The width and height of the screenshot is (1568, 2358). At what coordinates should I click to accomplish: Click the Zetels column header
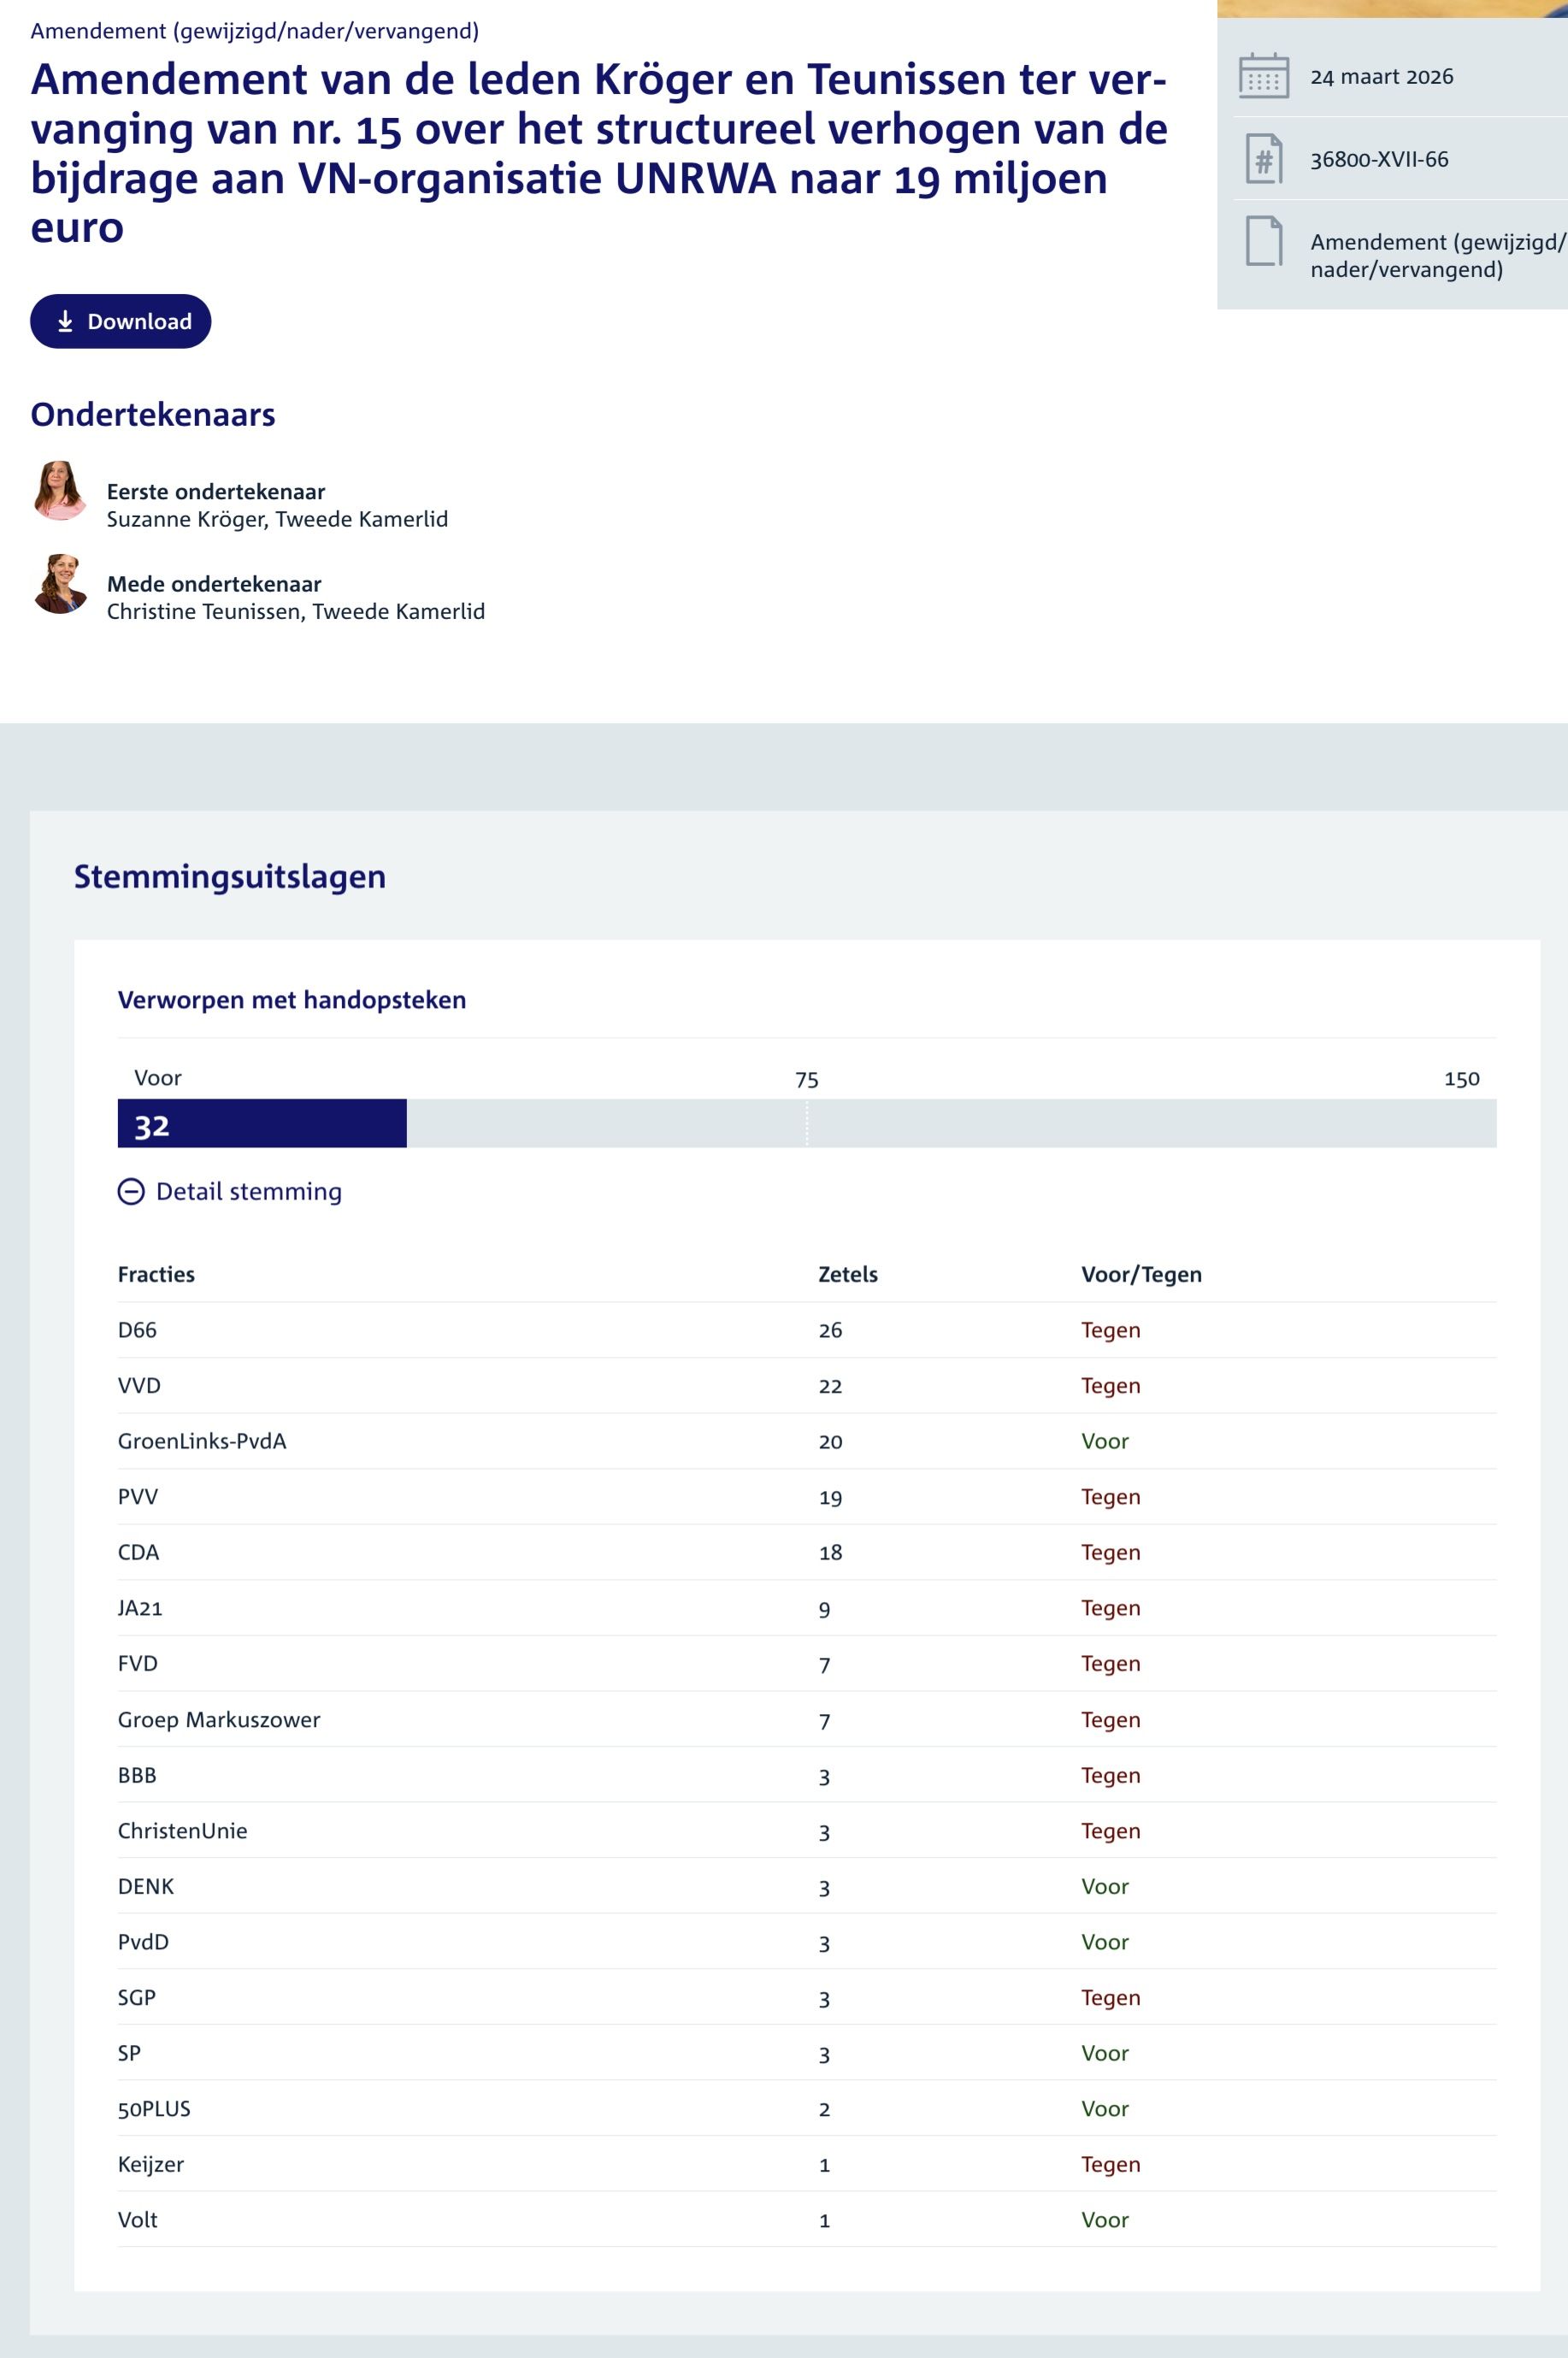847,1274
